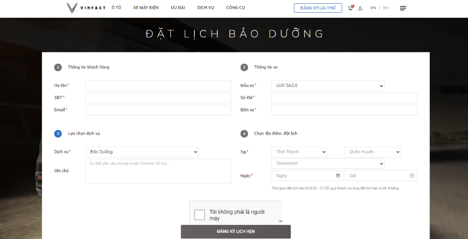
Task: Open the hamburger menu icon
Action: coord(403,8)
